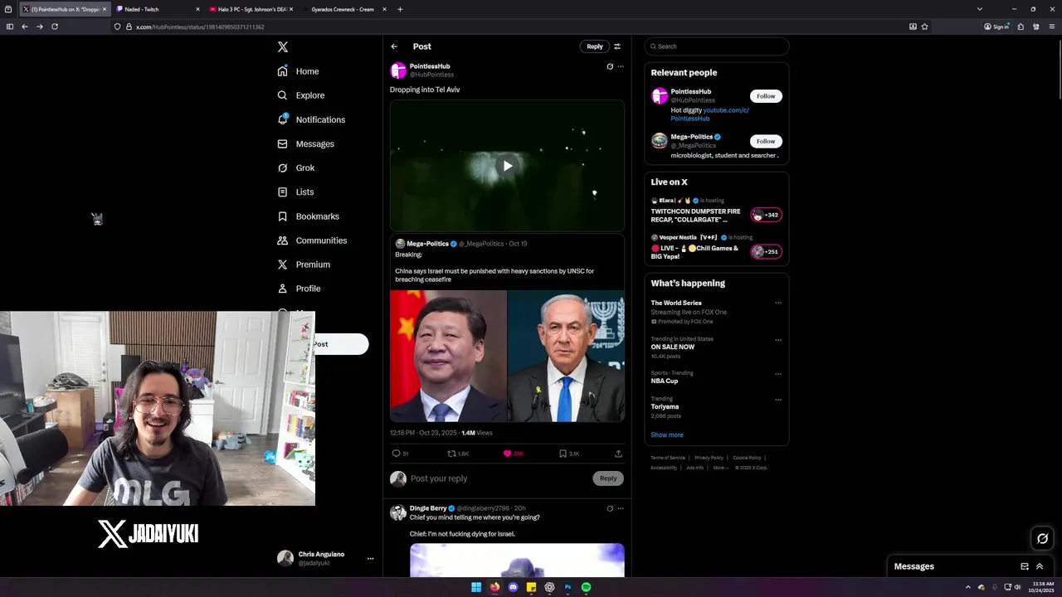The height and width of the screenshot is (597, 1062).
Task: Open the Toriyama trending topic
Action: (x=665, y=407)
